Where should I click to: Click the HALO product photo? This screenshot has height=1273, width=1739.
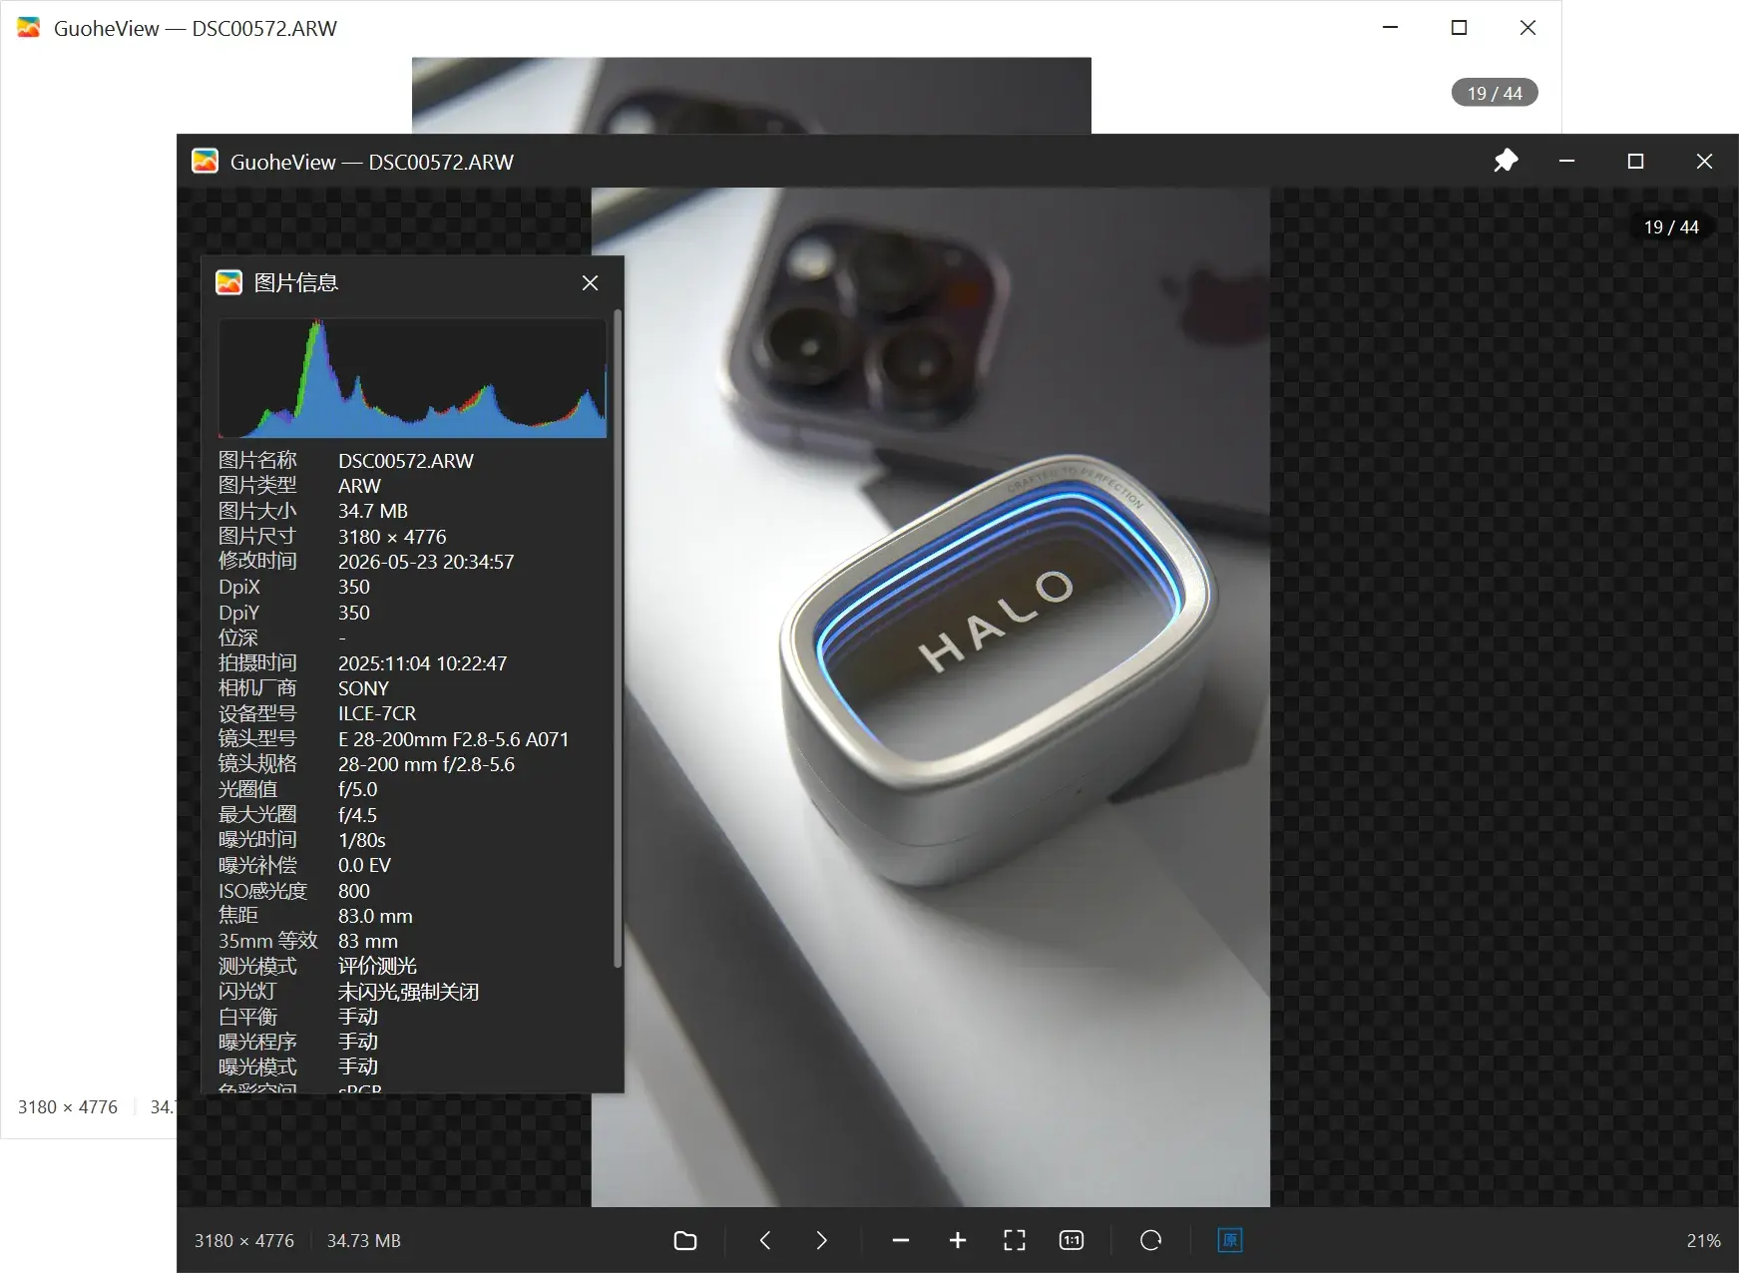pos(930,696)
